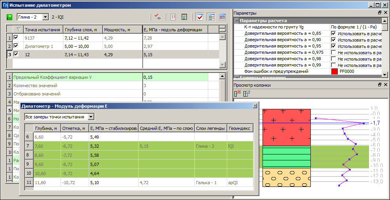Click the green book icon beside the soil selector
Image resolution: width=390 pixels, height=200 pixels.
(x=10, y=17)
